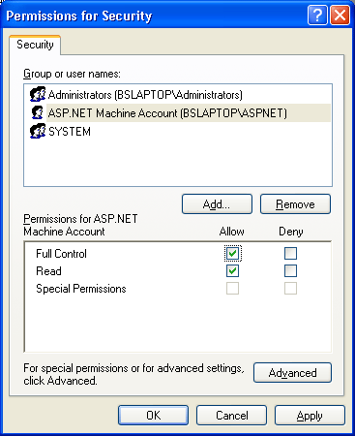Click the Group or user names label
Viewport: 355px width, 436px height.
72,74
